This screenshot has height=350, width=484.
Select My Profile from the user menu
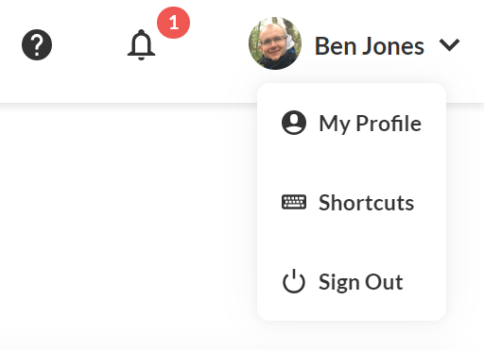coord(352,123)
